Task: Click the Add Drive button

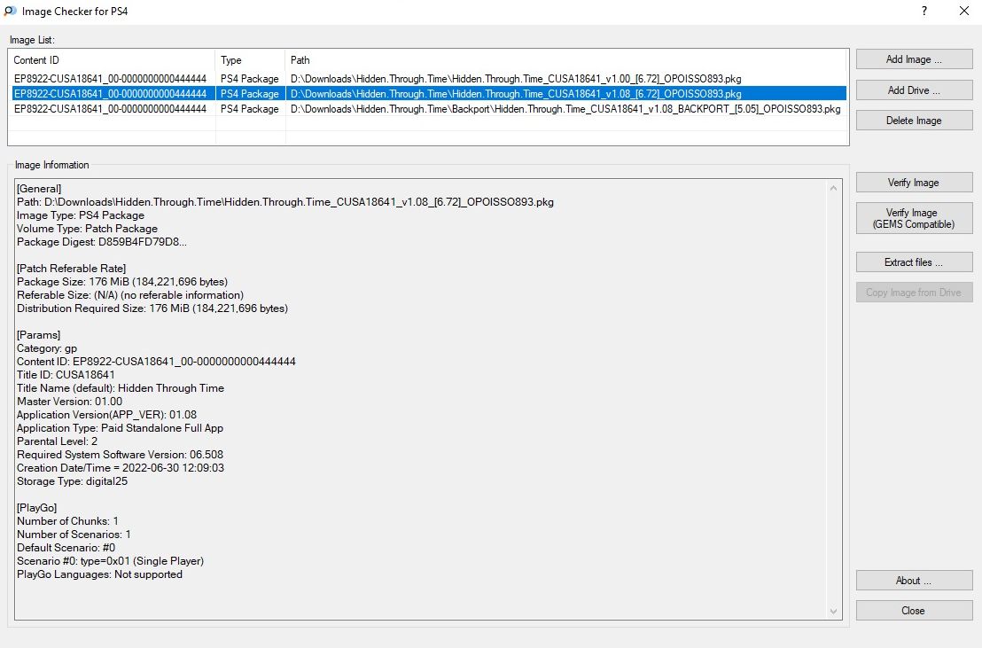Action: coord(914,90)
